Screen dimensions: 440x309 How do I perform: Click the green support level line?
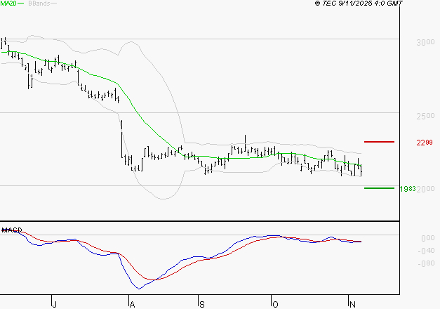click(379, 188)
